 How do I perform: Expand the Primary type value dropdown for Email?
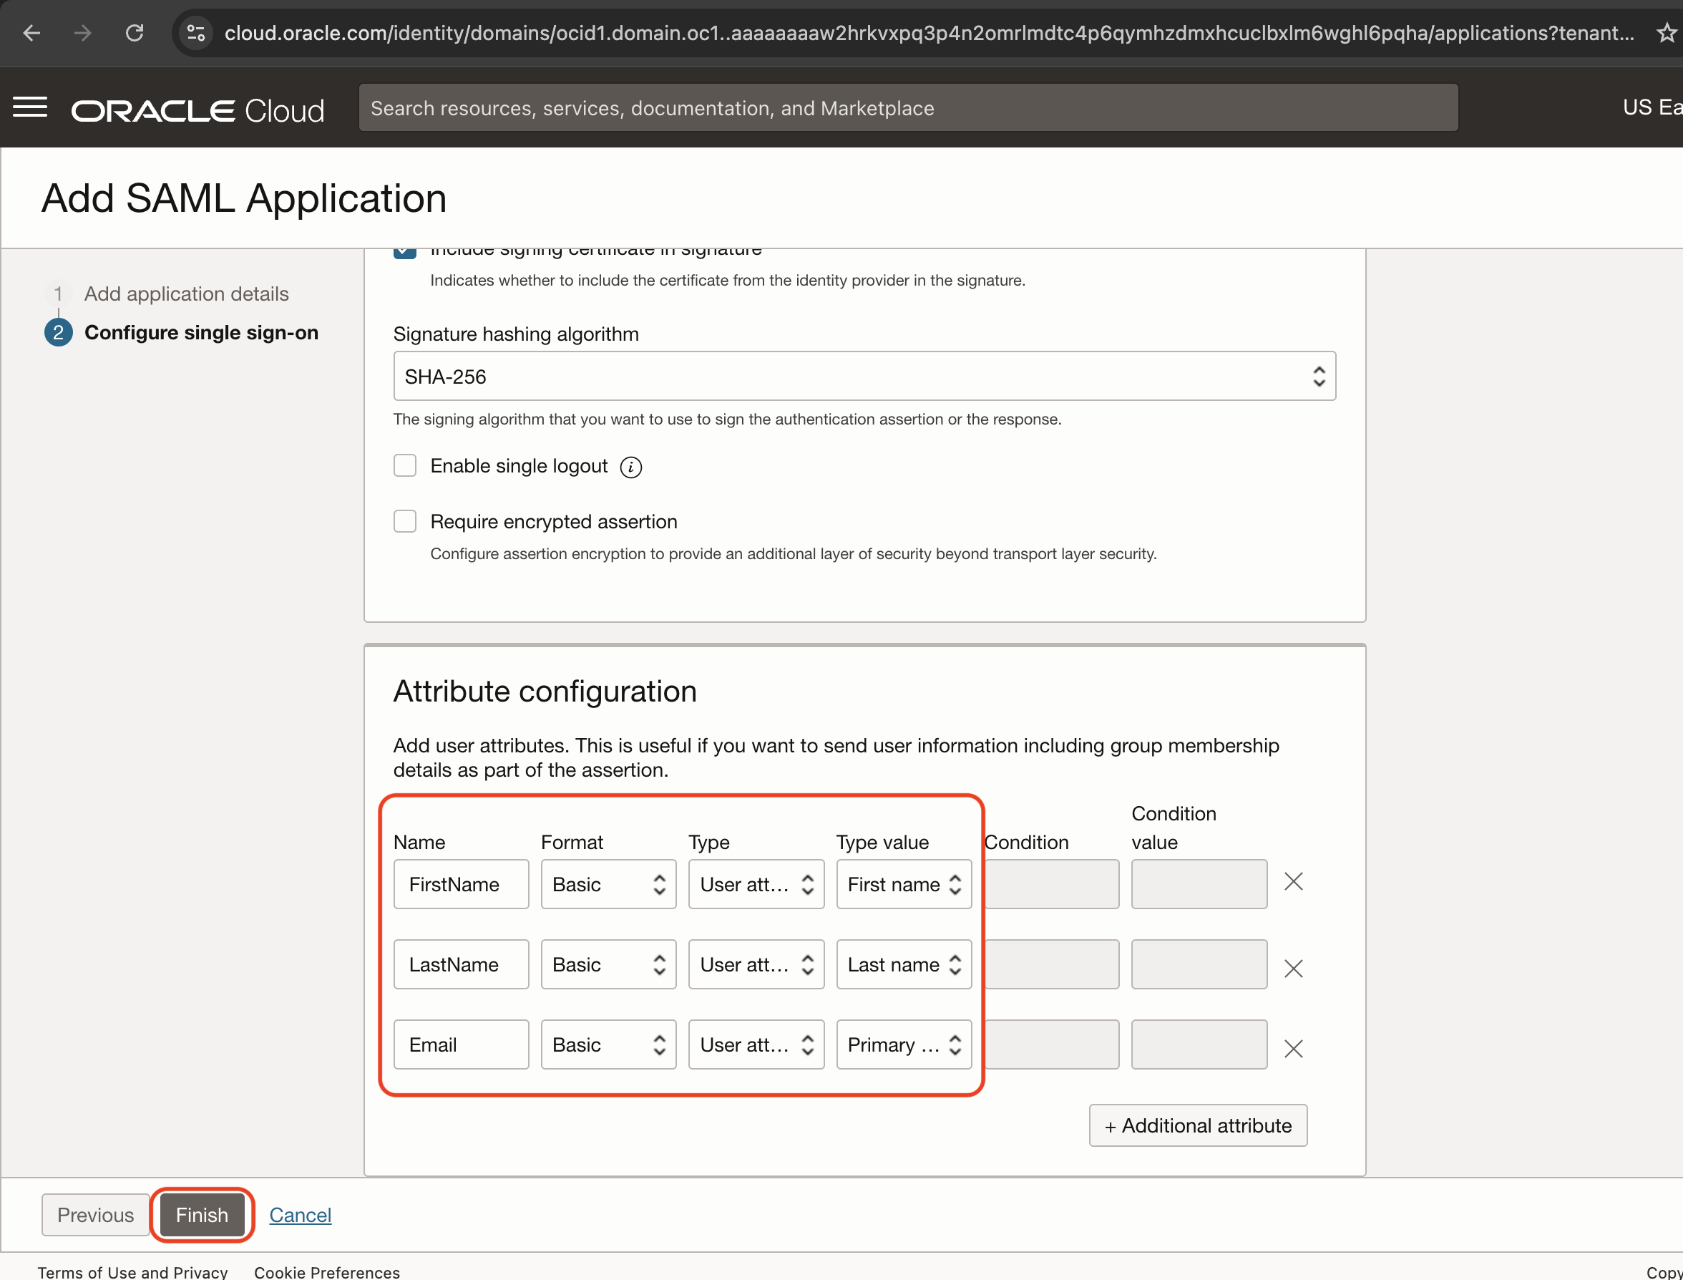(903, 1044)
